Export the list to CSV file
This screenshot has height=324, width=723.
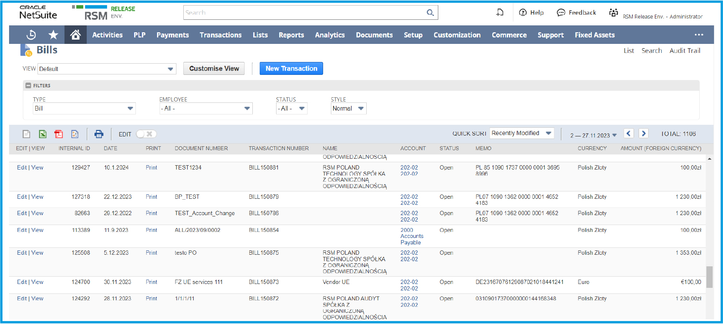26,134
